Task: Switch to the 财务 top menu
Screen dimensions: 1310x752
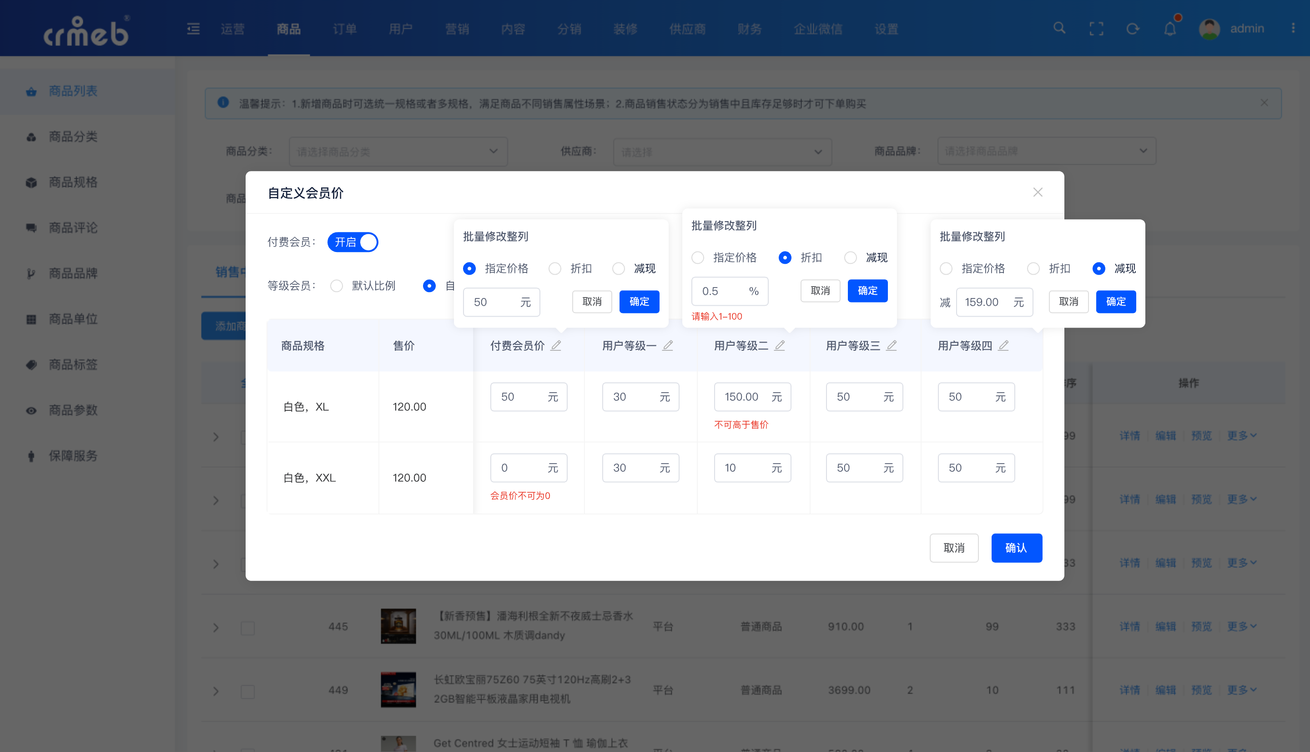Action: (750, 29)
